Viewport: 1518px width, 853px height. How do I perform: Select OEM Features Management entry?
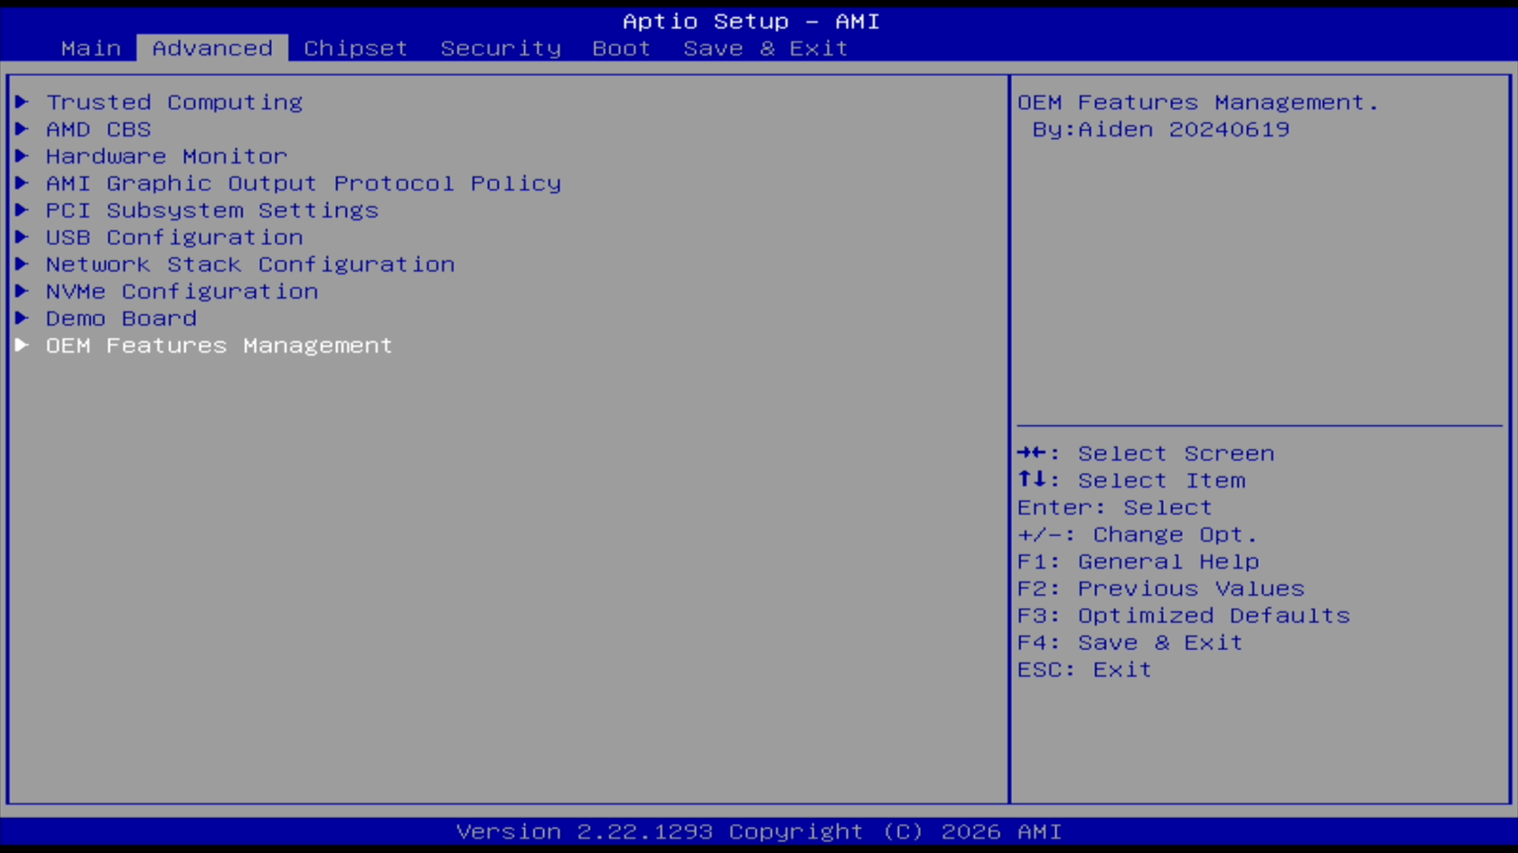click(219, 347)
